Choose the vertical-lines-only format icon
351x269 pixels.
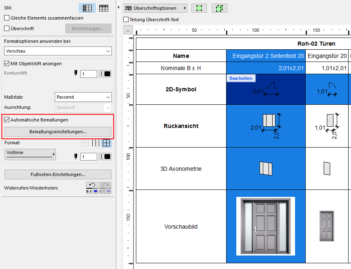pyautogui.click(x=96, y=143)
